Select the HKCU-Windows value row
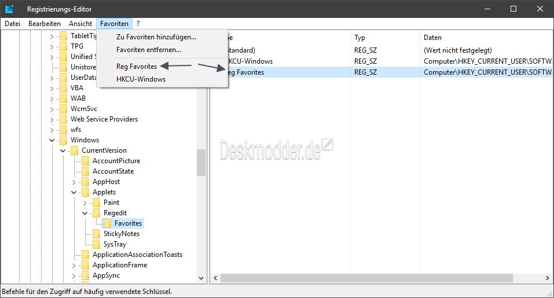Screen dimensions: 554x298 [381, 61]
